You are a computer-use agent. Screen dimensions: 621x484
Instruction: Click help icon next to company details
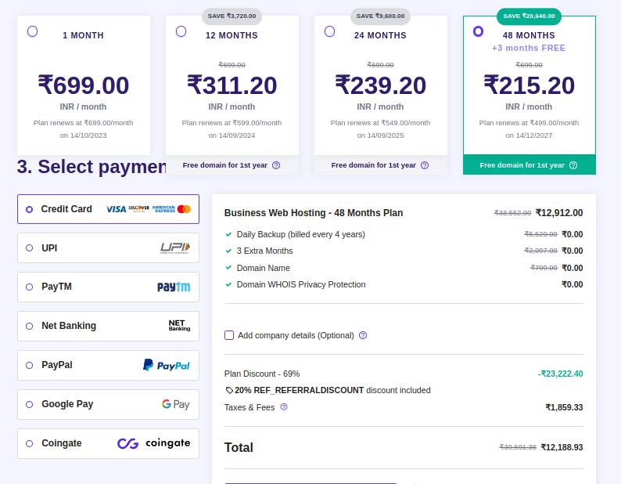tap(363, 335)
